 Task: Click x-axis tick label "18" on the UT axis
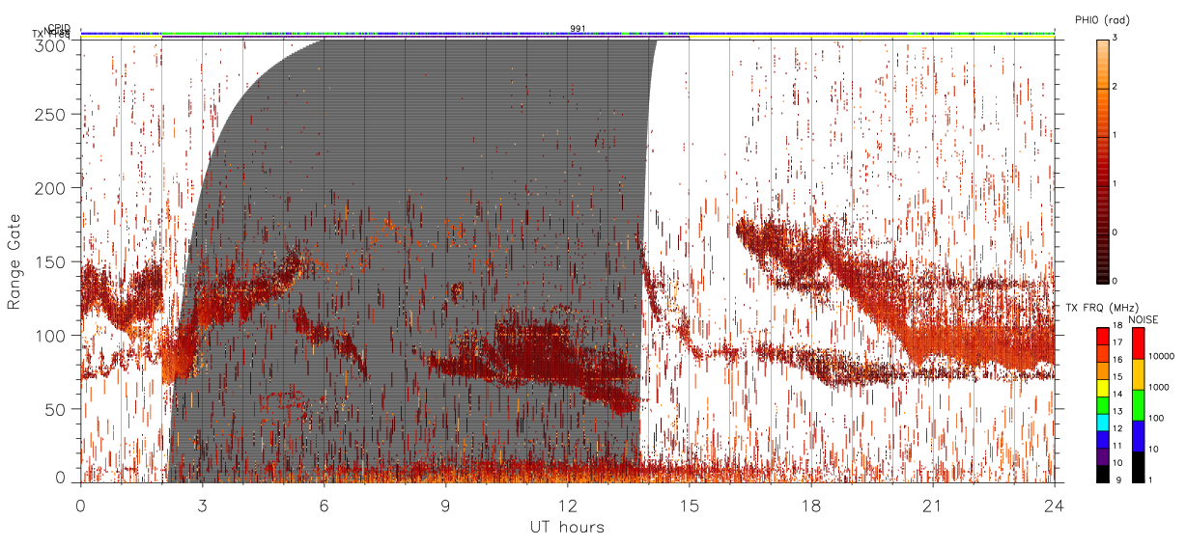coord(810,506)
